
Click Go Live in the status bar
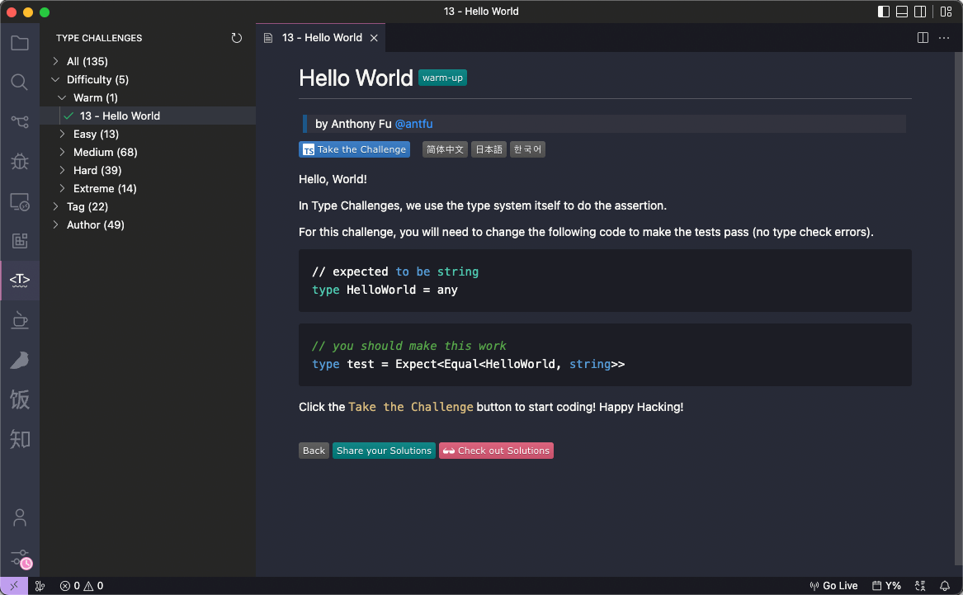(x=833, y=585)
